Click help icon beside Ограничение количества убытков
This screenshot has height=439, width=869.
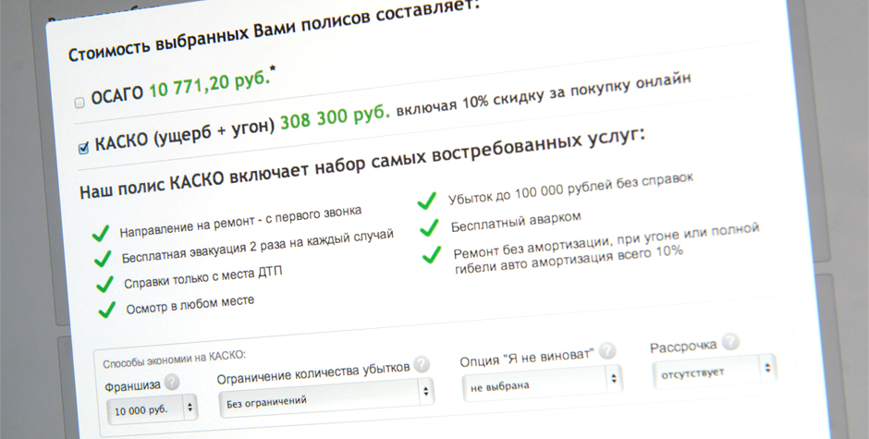coord(422,364)
